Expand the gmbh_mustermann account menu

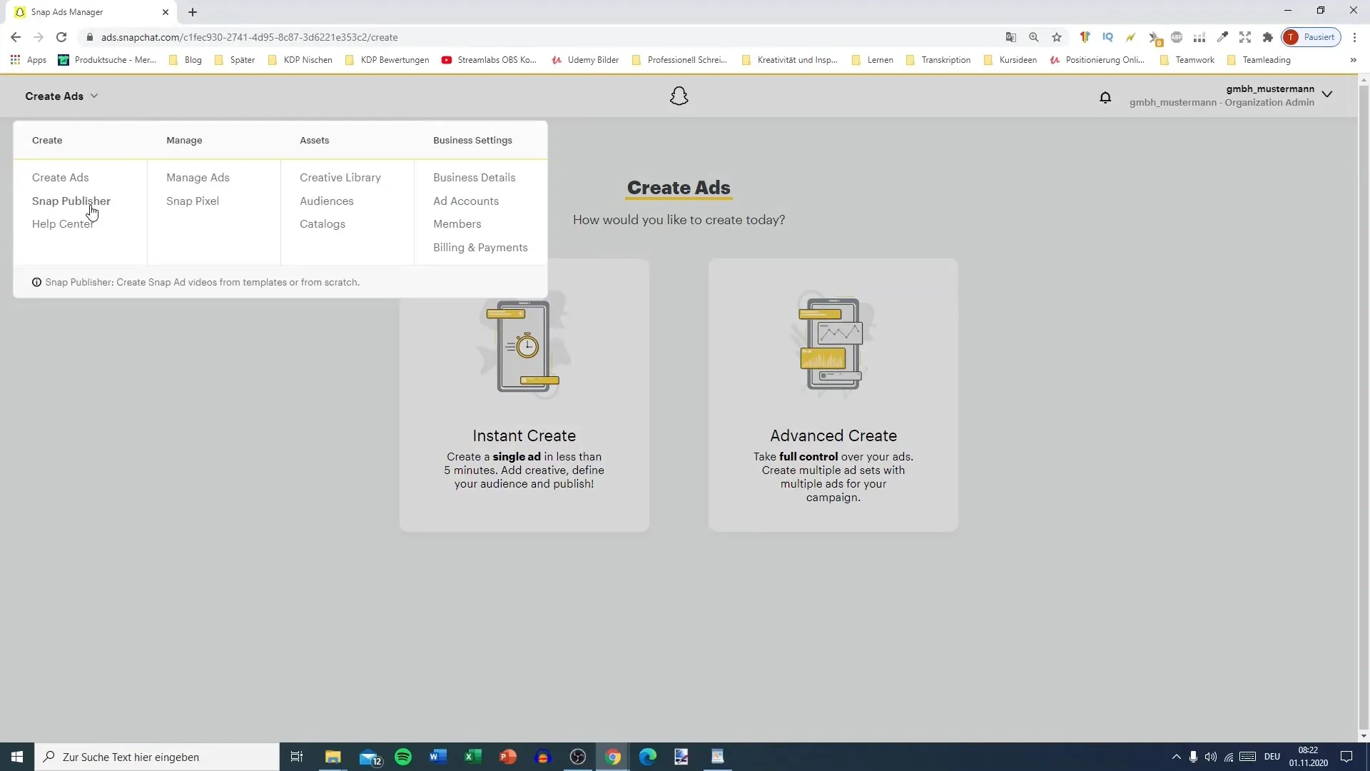(1327, 94)
